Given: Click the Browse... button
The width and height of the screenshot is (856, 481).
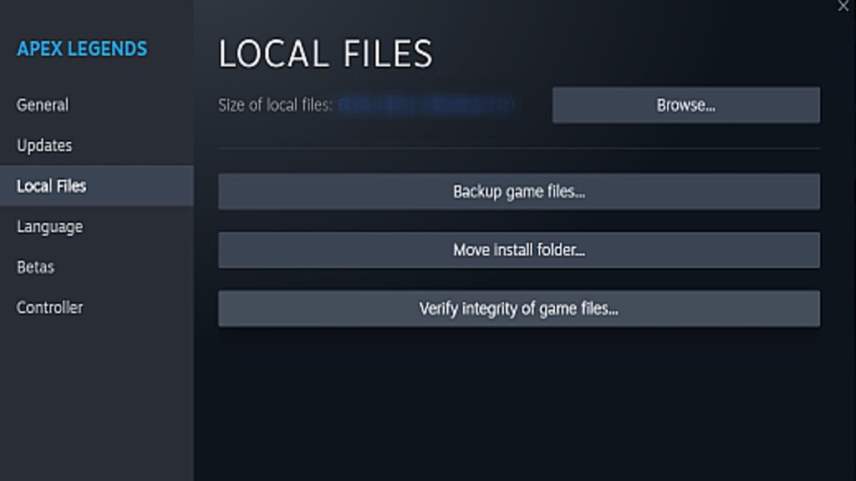Looking at the screenshot, I should (x=685, y=105).
